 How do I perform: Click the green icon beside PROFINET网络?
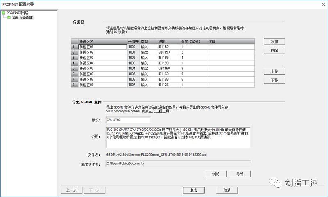[4, 13]
